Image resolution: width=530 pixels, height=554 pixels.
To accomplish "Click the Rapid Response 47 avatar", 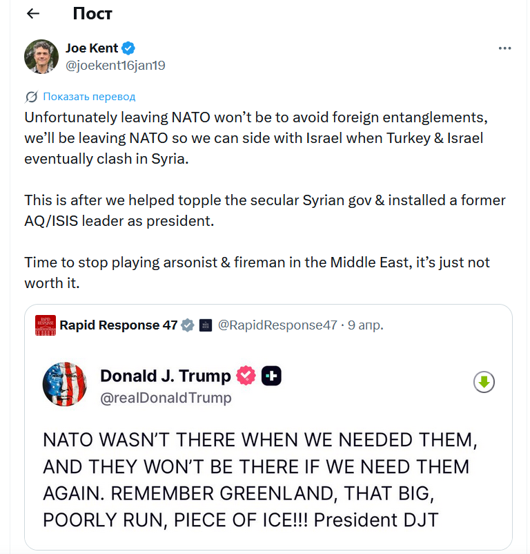I will click(46, 325).
